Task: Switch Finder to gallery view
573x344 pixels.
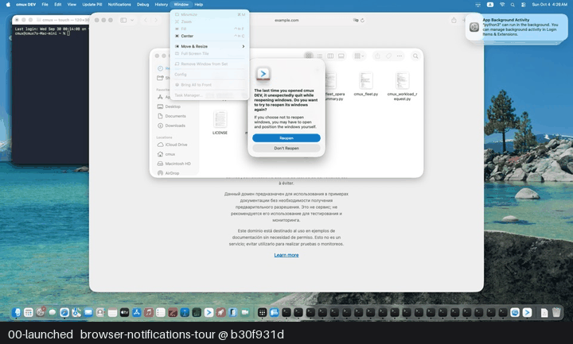Action: tap(341, 56)
